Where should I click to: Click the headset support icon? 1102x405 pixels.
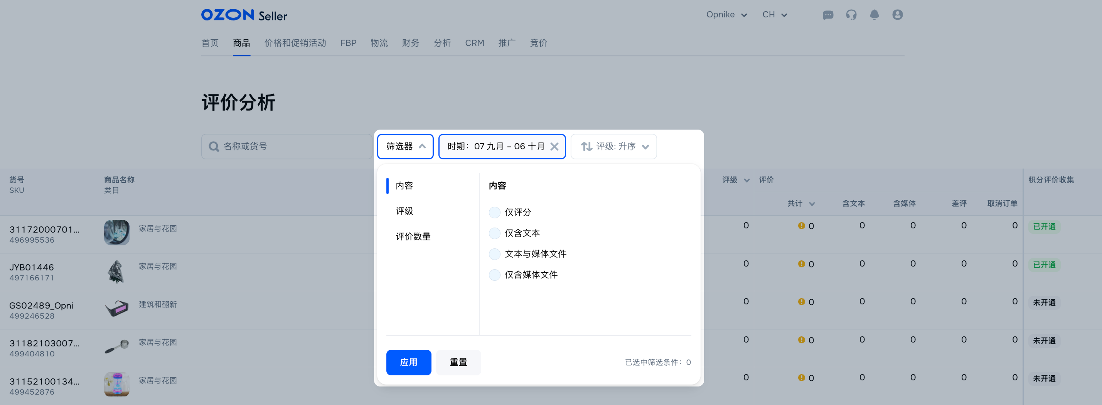(851, 15)
